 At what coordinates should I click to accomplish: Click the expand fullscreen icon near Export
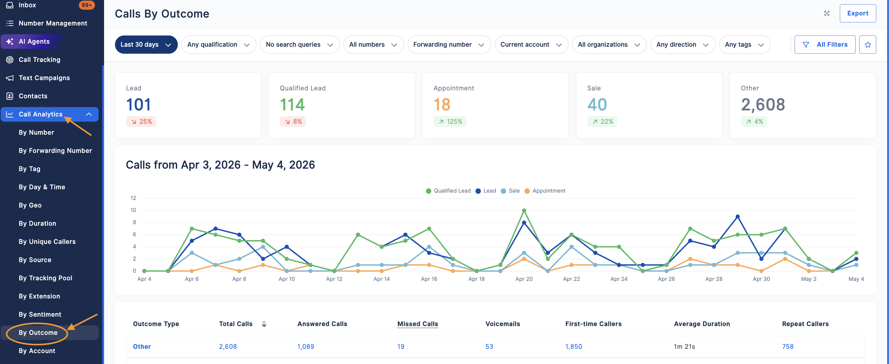pyautogui.click(x=826, y=13)
